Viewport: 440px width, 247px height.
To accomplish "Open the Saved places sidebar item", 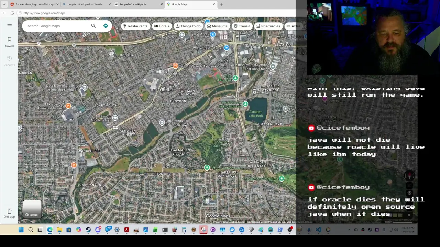I will [x=9, y=42].
